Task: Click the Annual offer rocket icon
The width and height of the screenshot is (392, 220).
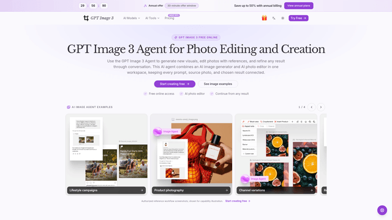Action: 145,5
